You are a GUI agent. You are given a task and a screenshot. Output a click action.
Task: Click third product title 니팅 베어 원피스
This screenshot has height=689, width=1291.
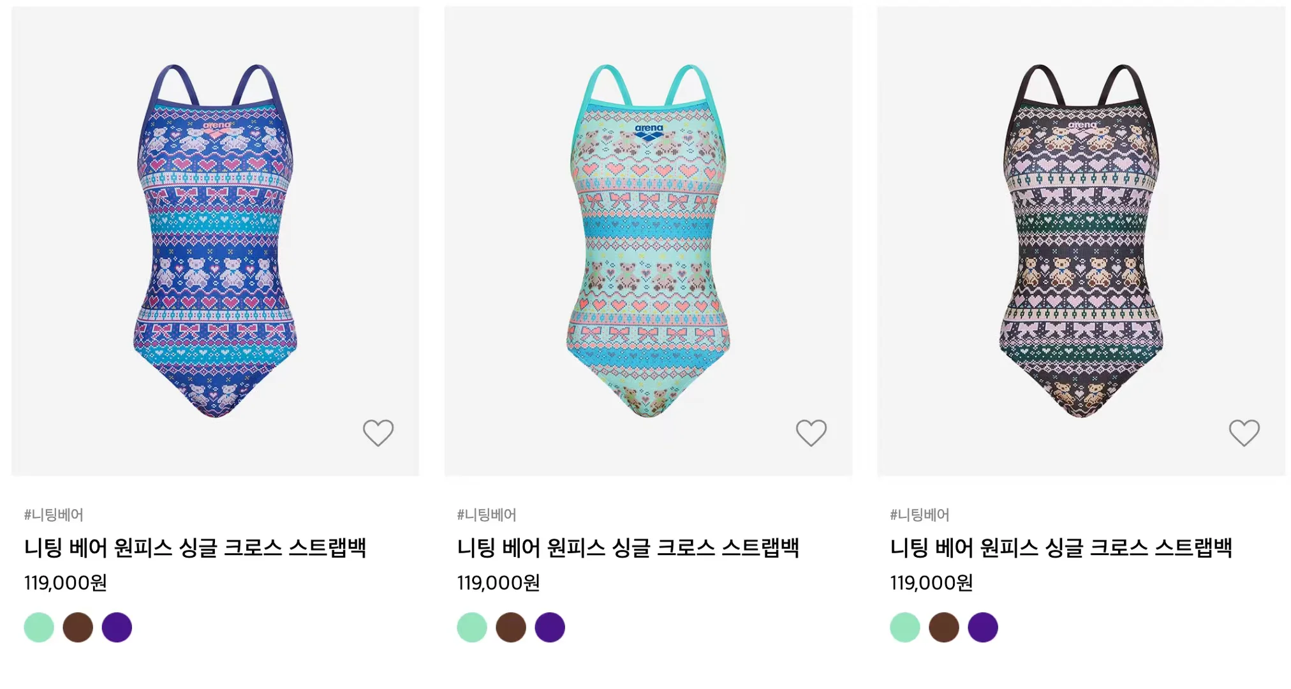pyautogui.click(x=1061, y=548)
